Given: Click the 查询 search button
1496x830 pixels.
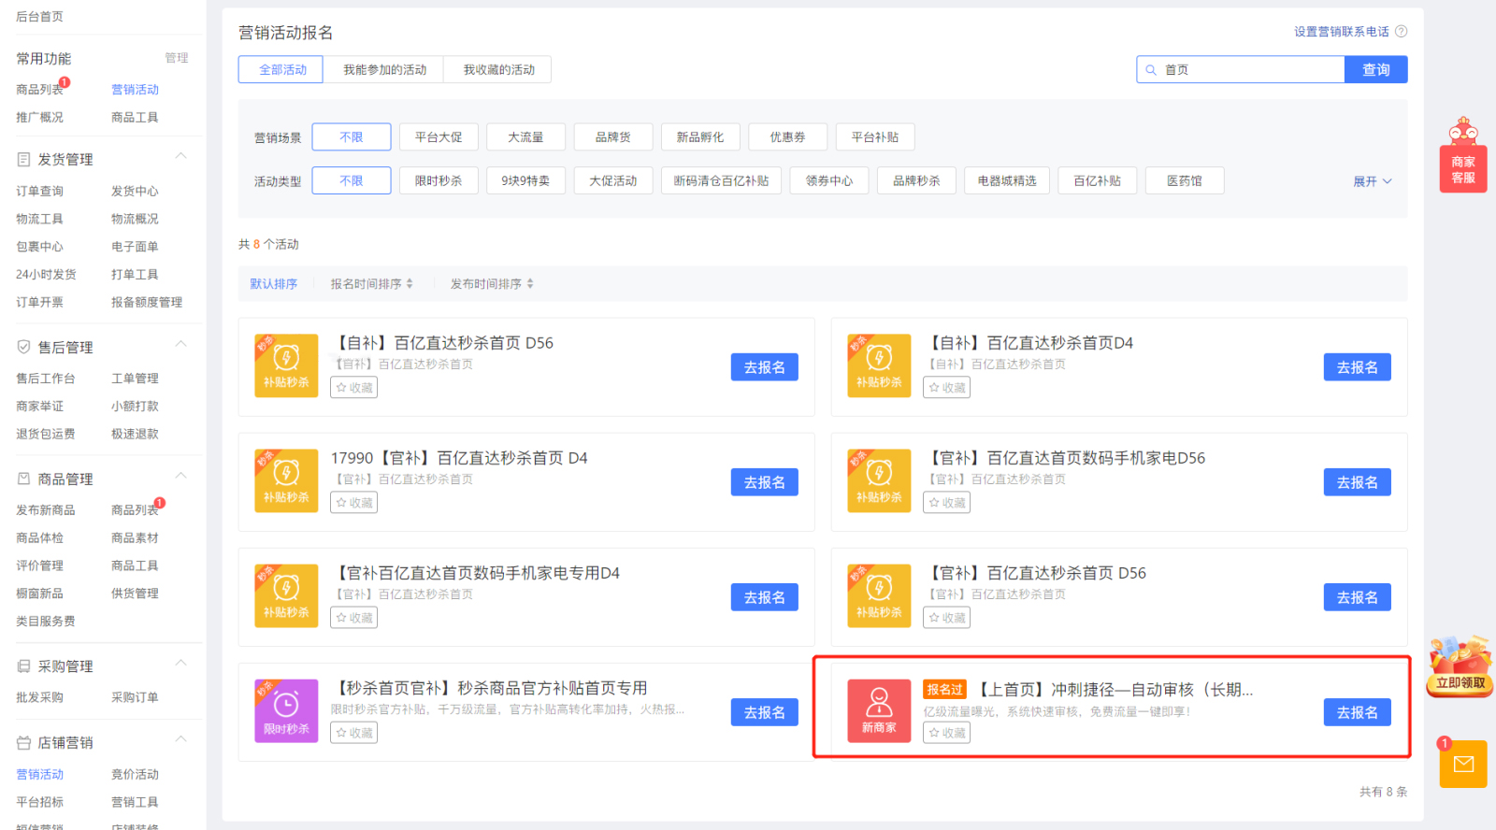Looking at the screenshot, I should pos(1375,70).
